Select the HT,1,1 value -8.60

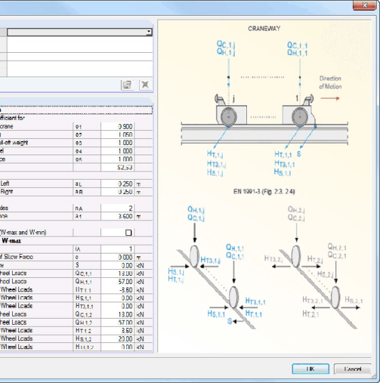[x=117, y=289]
